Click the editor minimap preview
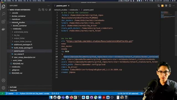Viewport: 177px width, 100px height. pos(168,14)
